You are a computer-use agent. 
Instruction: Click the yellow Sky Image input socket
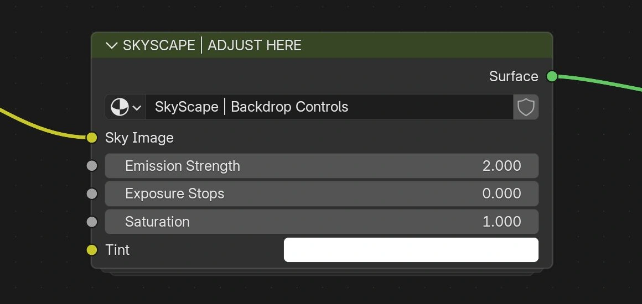(x=92, y=138)
